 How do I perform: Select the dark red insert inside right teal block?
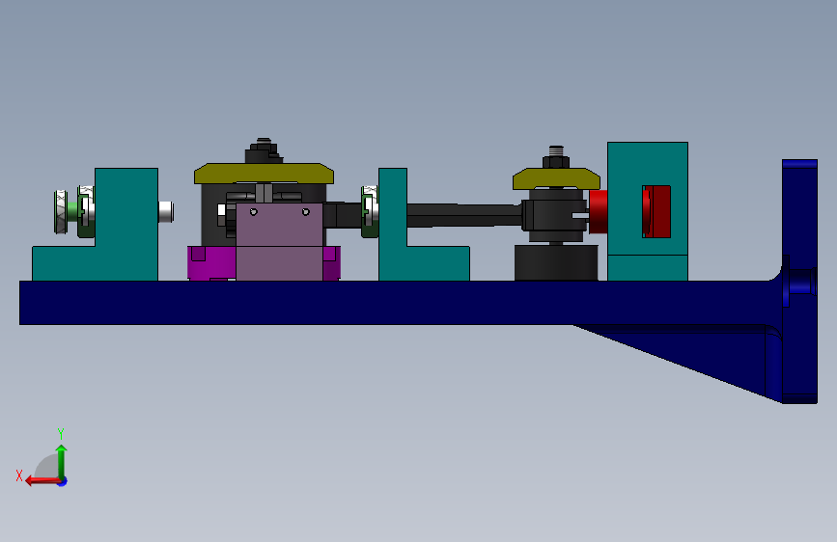click(x=656, y=211)
